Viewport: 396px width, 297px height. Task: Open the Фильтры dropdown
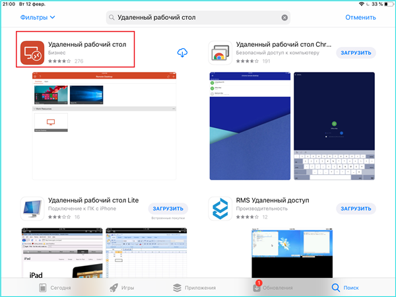[38, 17]
